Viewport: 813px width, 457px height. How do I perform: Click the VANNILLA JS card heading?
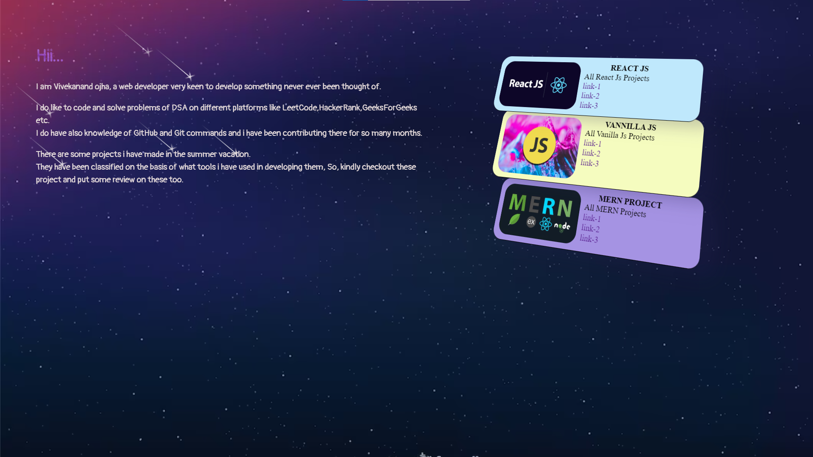click(x=630, y=126)
